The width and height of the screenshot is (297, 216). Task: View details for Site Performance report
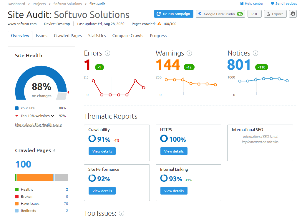(x=102, y=191)
